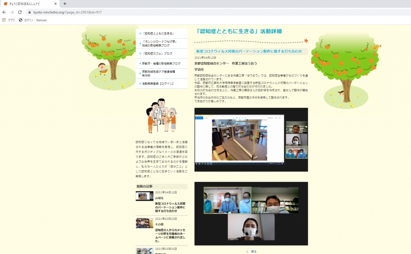Click the date 2021年03月23日 in latest articles
Screen dimensions: 411x254
point(166,219)
